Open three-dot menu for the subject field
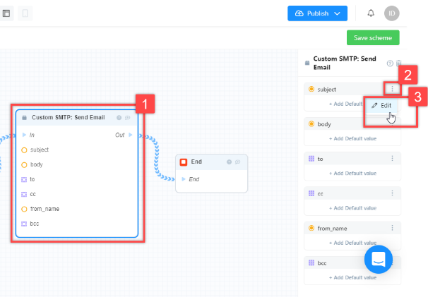428x297 pixels. coord(392,89)
